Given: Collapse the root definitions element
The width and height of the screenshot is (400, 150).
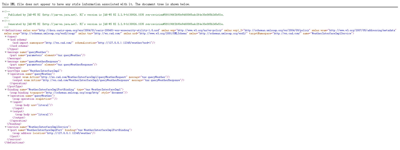Looking at the screenshot, I should (x=3, y=30).
